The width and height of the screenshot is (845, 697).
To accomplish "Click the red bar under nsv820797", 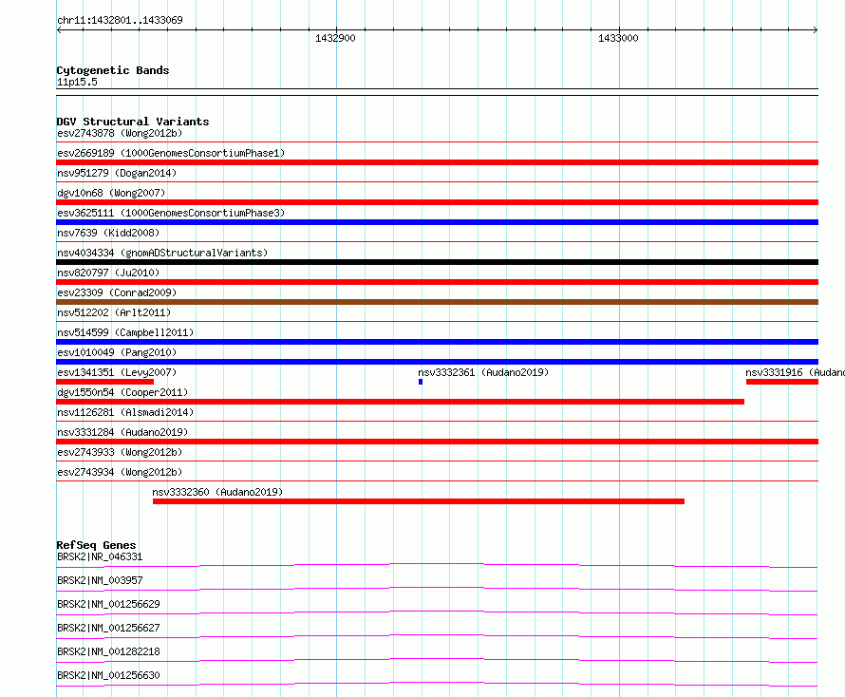I will [x=437, y=282].
